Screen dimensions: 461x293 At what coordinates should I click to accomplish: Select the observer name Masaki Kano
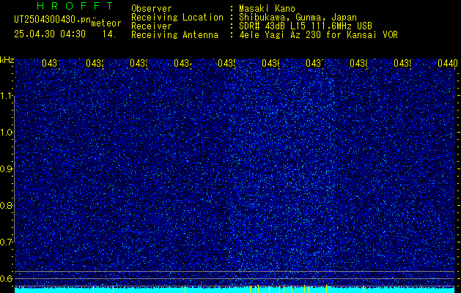point(267,8)
